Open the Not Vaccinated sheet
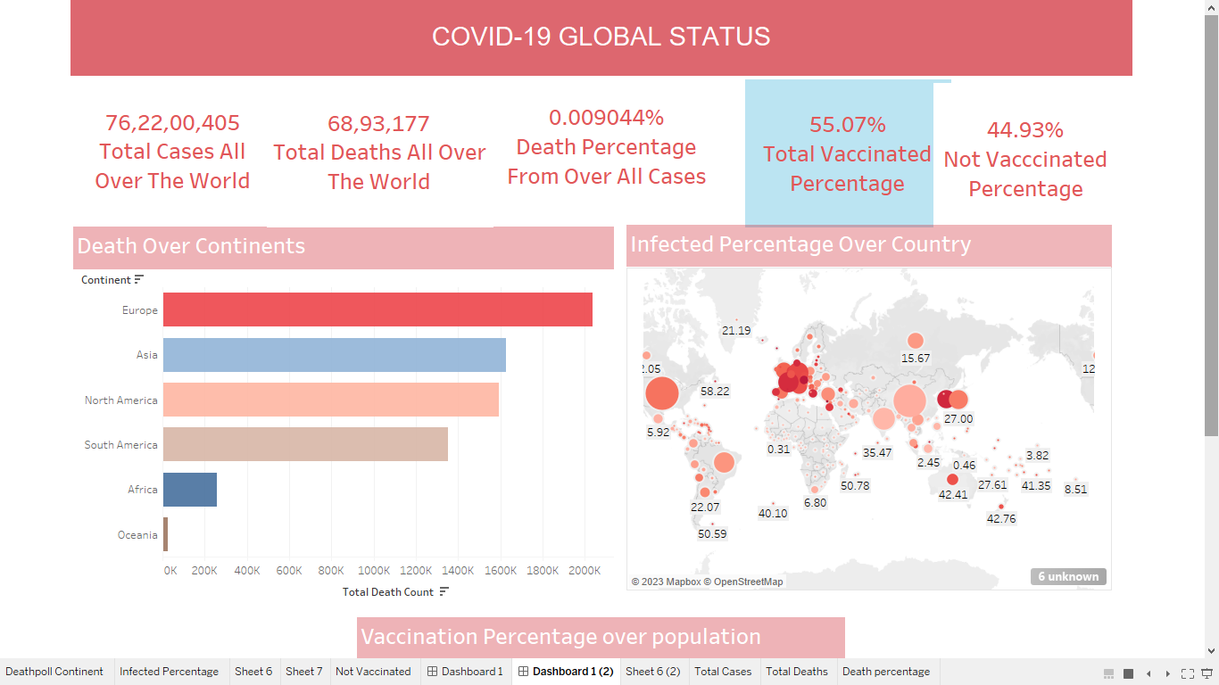 click(x=375, y=671)
